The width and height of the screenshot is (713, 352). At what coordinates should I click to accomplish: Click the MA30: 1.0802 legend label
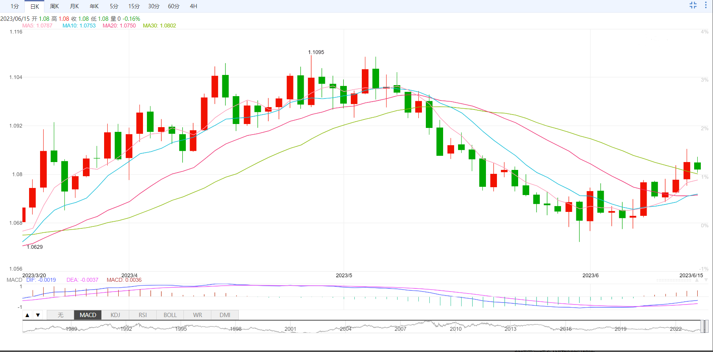159,26
